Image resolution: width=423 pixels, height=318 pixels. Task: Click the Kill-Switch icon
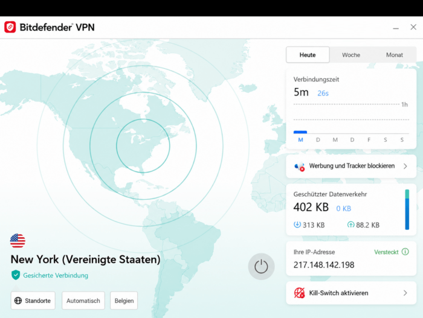click(299, 293)
